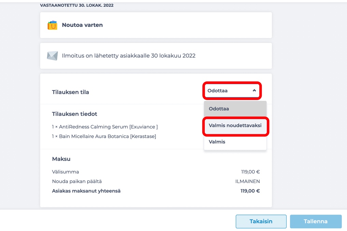Click the envelope notification icon

53,56
